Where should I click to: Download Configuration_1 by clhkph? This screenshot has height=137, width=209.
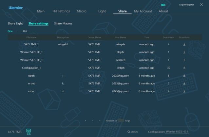184,68
